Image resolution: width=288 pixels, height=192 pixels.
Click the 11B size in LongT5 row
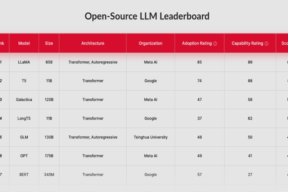(49, 118)
